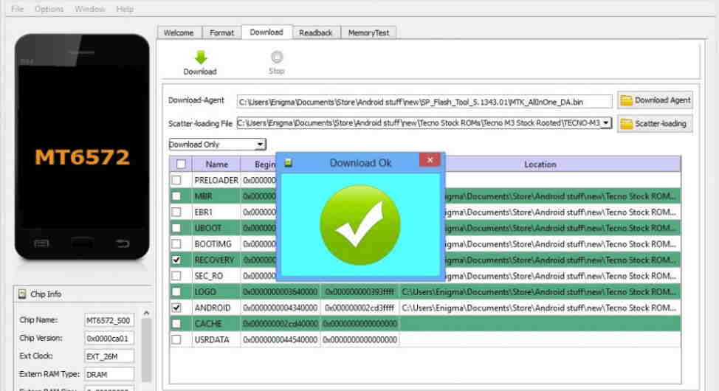719x391 pixels.
Task: Check the LOGO partition checkbox
Action: (176, 291)
